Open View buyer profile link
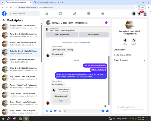This screenshot has height=121, width=151. [x=85, y=42]
